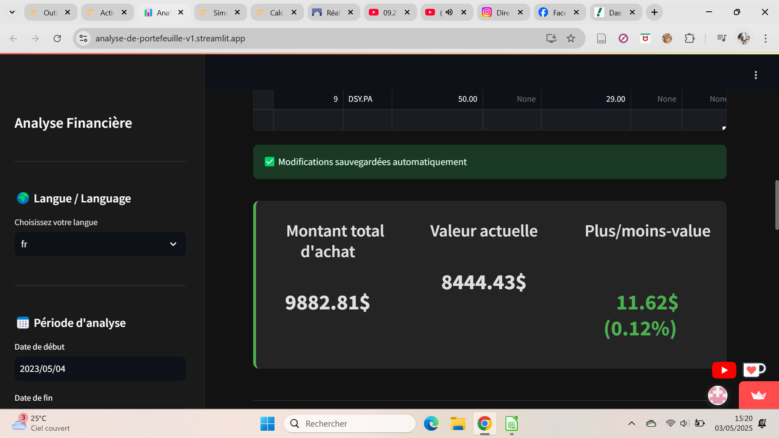Click the Date de début input field
Image resolution: width=779 pixels, height=438 pixels.
(x=100, y=369)
